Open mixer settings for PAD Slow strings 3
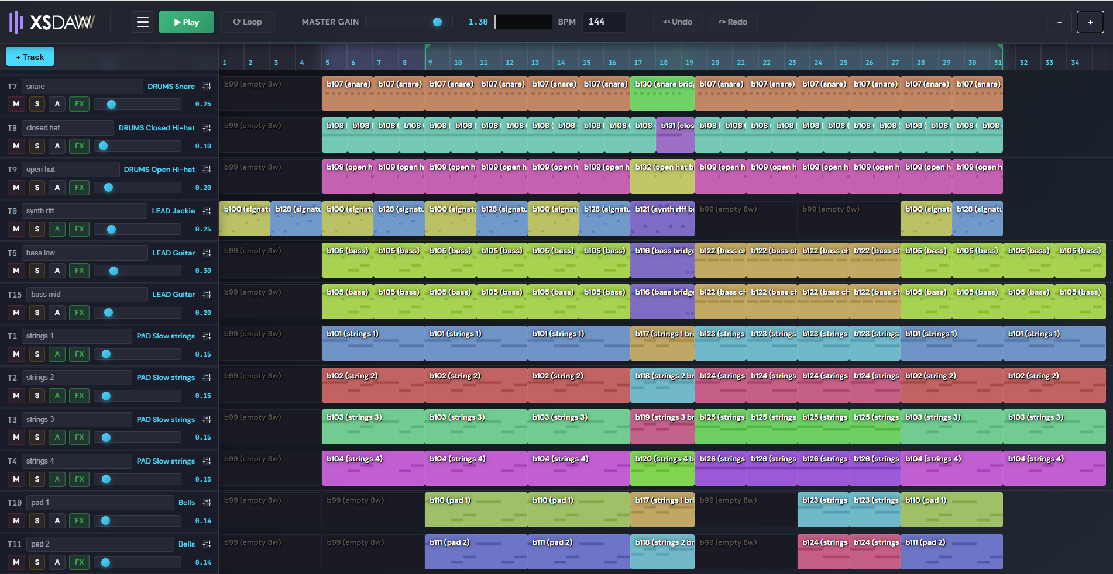 [207, 419]
